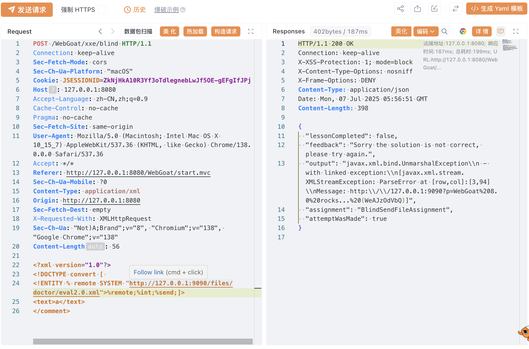
Task: Click the 构造请求 construct request button
Action: pyautogui.click(x=226, y=31)
